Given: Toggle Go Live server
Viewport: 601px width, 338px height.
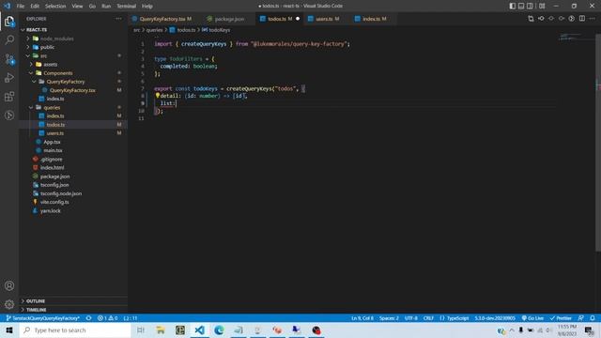Looking at the screenshot, I should (x=532, y=318).
